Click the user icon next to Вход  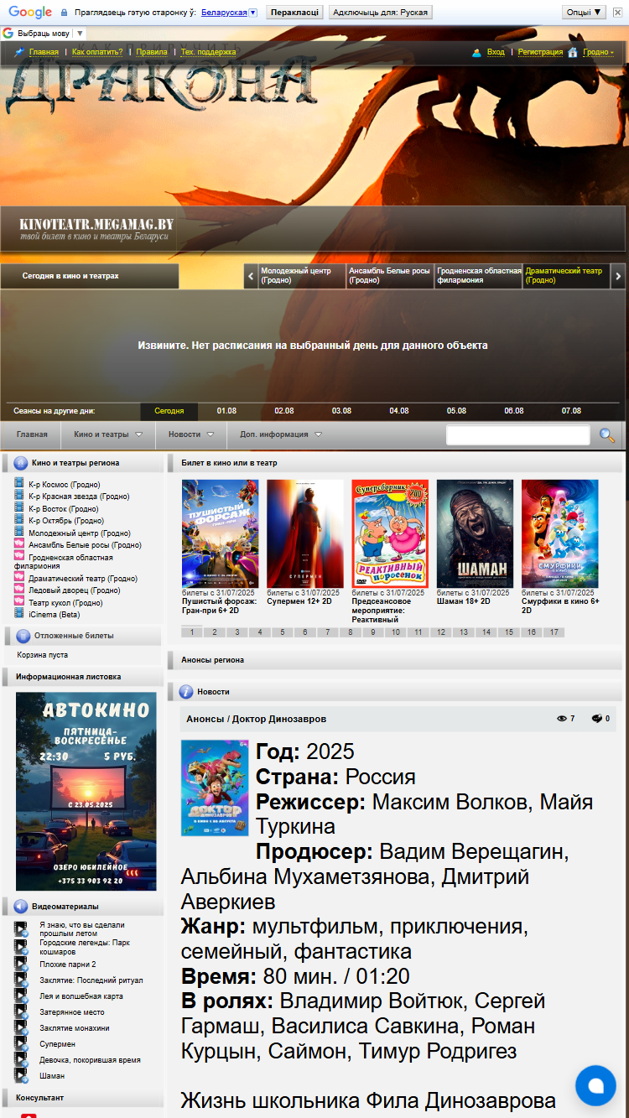coord(477,52)
